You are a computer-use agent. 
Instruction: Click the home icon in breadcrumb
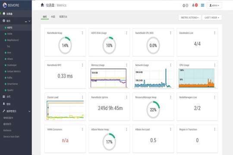pos(42,5)
